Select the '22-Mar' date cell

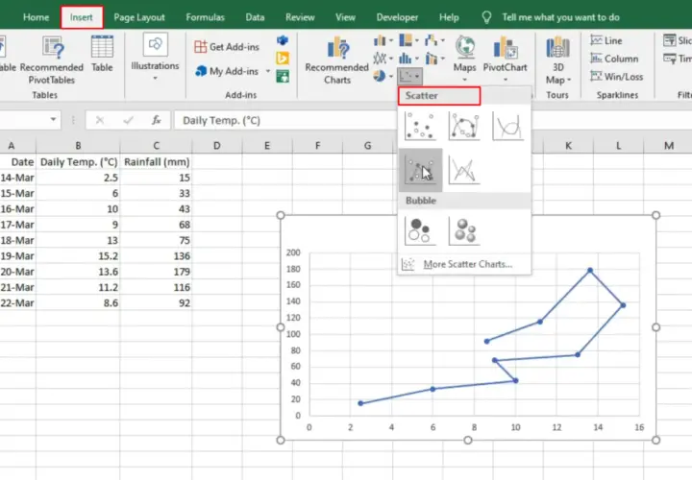17,302
